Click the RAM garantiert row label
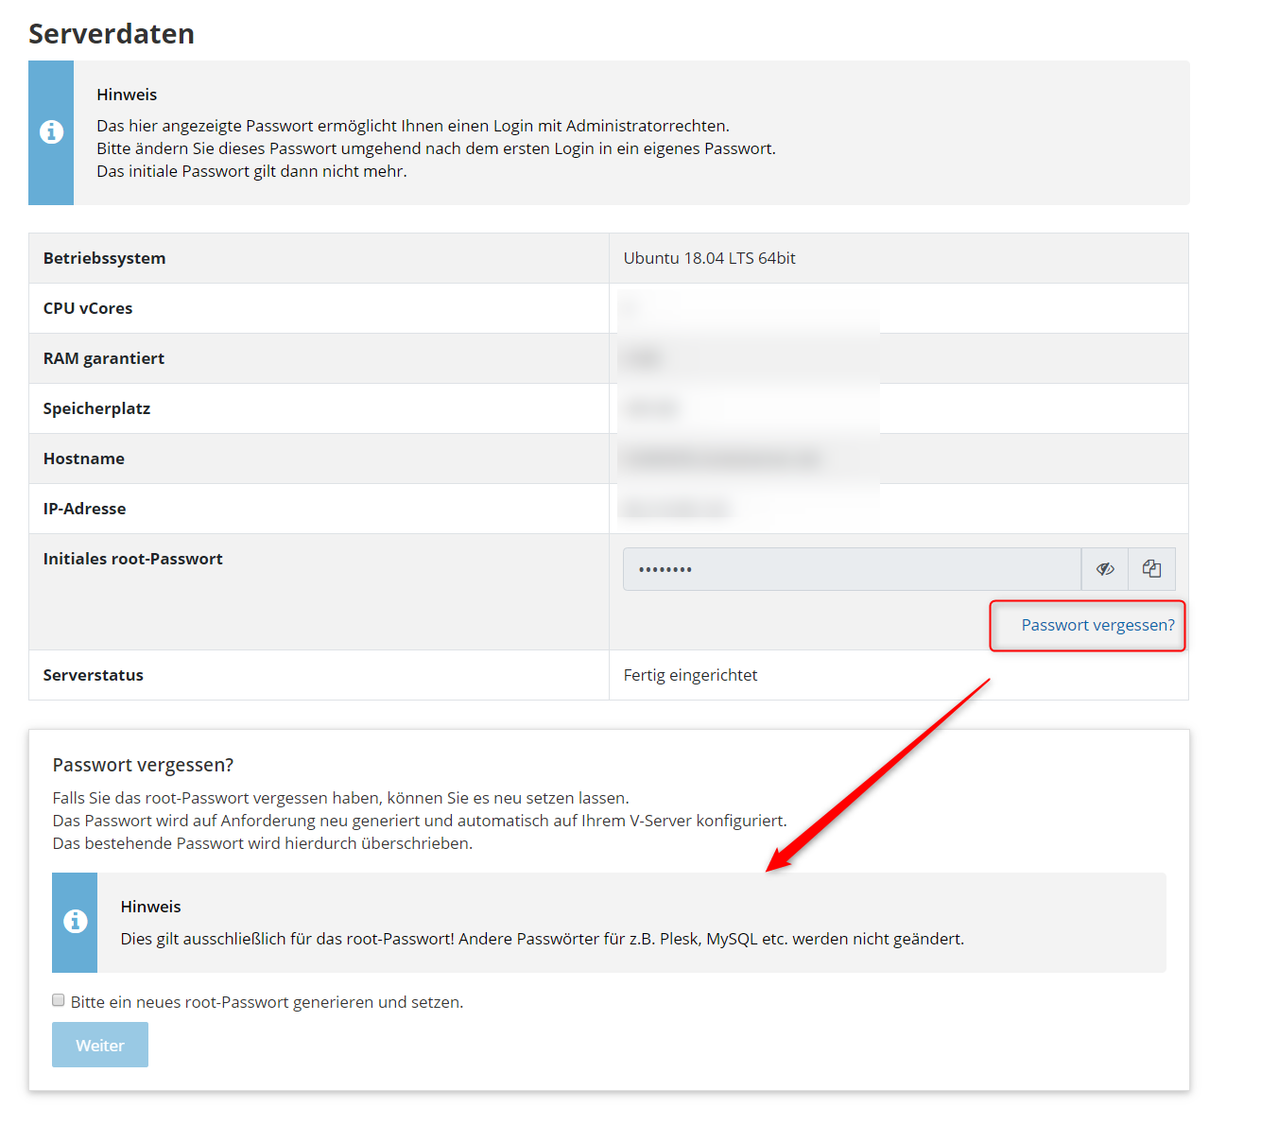Screen dimensions: 1261x1125 click(104, 358)
